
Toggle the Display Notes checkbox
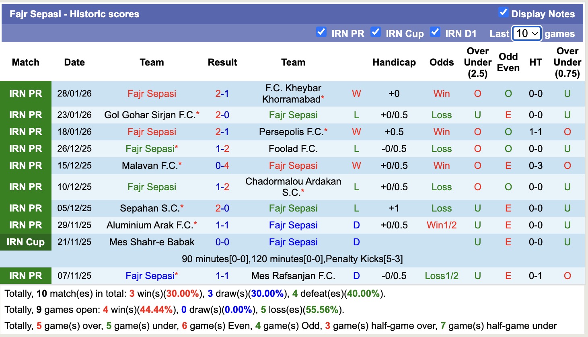[503, 12]
